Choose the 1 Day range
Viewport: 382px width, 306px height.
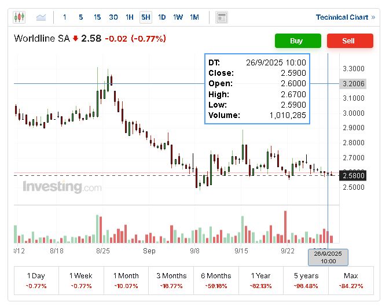tap(36, 281)
